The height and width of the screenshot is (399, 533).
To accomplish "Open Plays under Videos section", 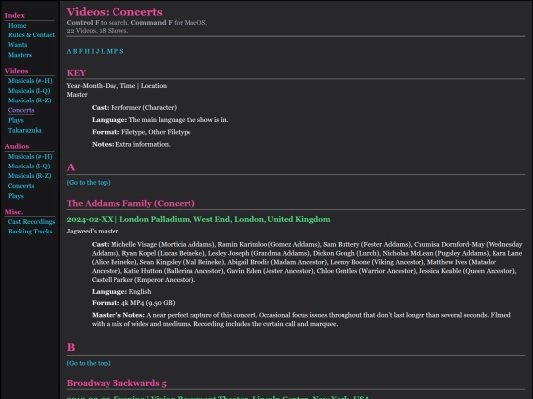I will [x=16, y=120].
